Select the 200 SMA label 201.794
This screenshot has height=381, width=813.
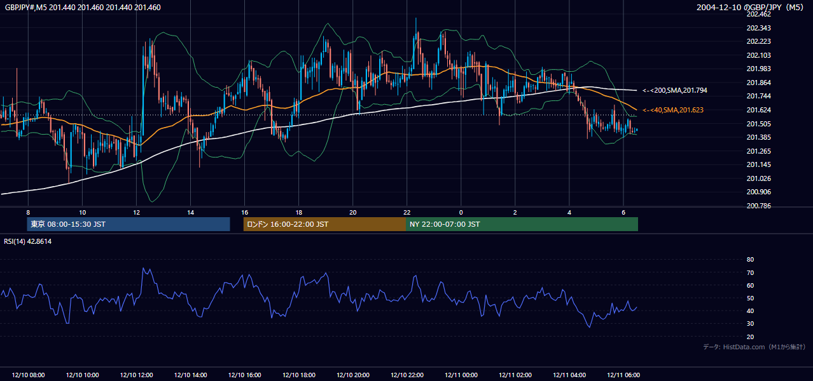676,91
